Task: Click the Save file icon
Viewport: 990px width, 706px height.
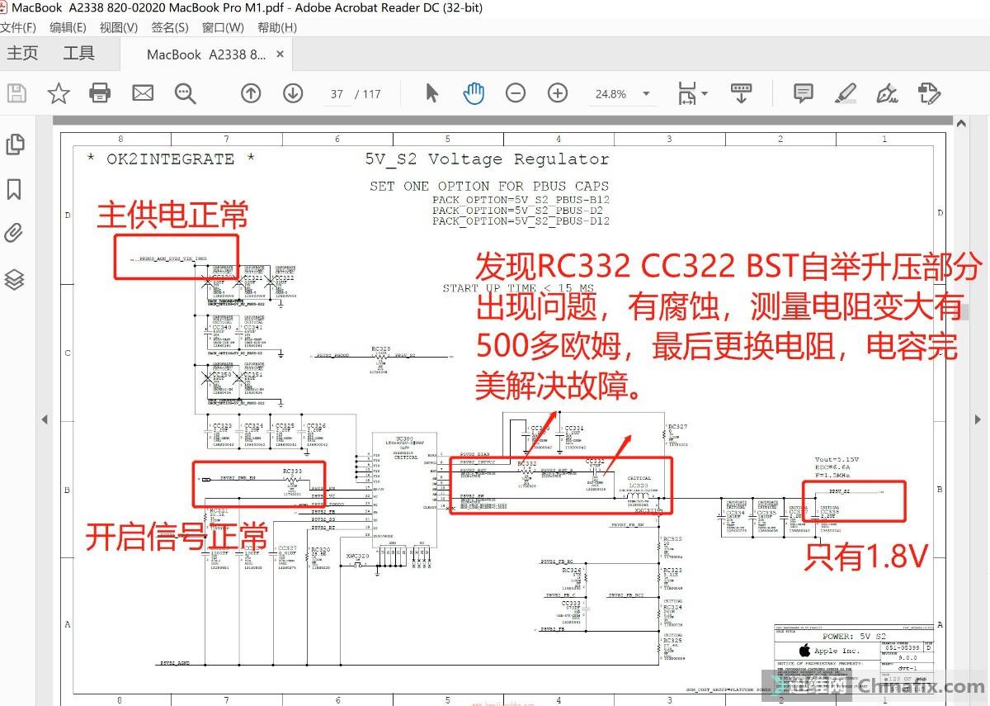Action: point(16,93)
